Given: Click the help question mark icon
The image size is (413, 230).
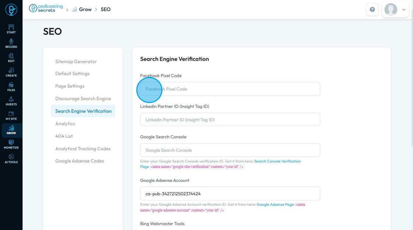Looking at the screenshot, I should (x=372, y=10).
